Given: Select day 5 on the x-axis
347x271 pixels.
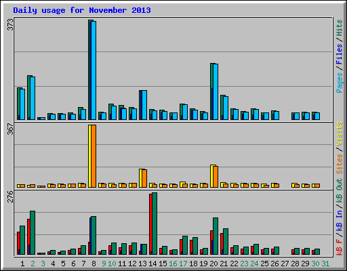Looking at the screenshot, I should (63, 264).
